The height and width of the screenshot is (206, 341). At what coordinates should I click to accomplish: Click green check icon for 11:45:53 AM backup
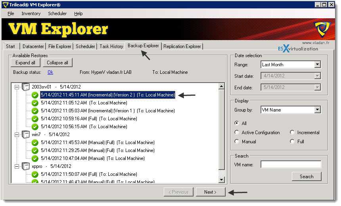point(35,142)
